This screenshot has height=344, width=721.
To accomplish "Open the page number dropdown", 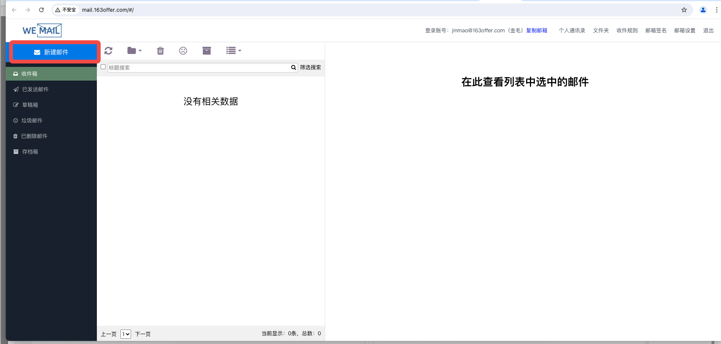I will [x=126, y=334].
